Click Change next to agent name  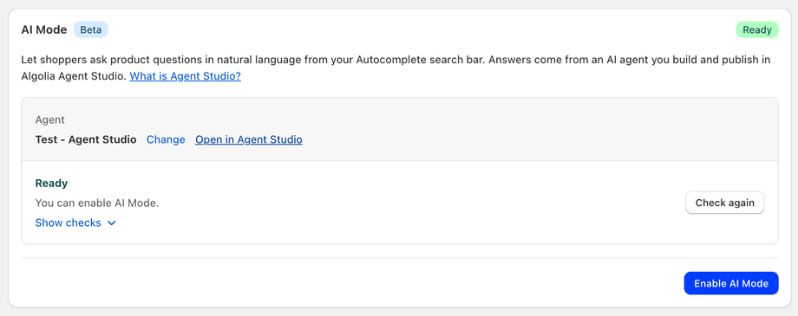click(166, 139)
